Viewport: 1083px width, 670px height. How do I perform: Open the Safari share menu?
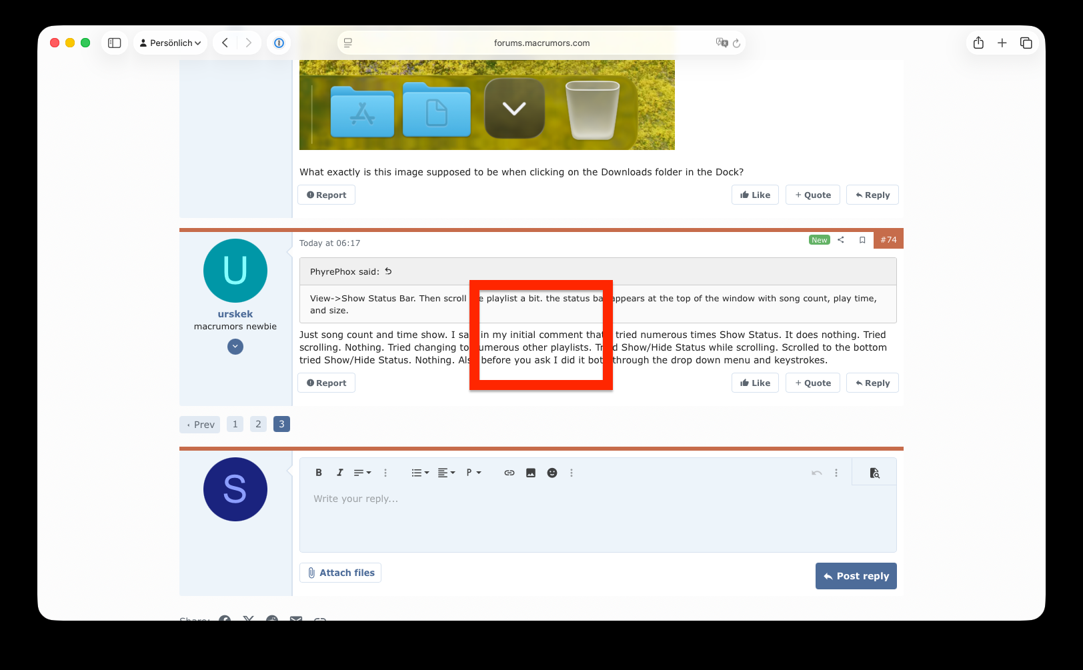pos(978,43)
